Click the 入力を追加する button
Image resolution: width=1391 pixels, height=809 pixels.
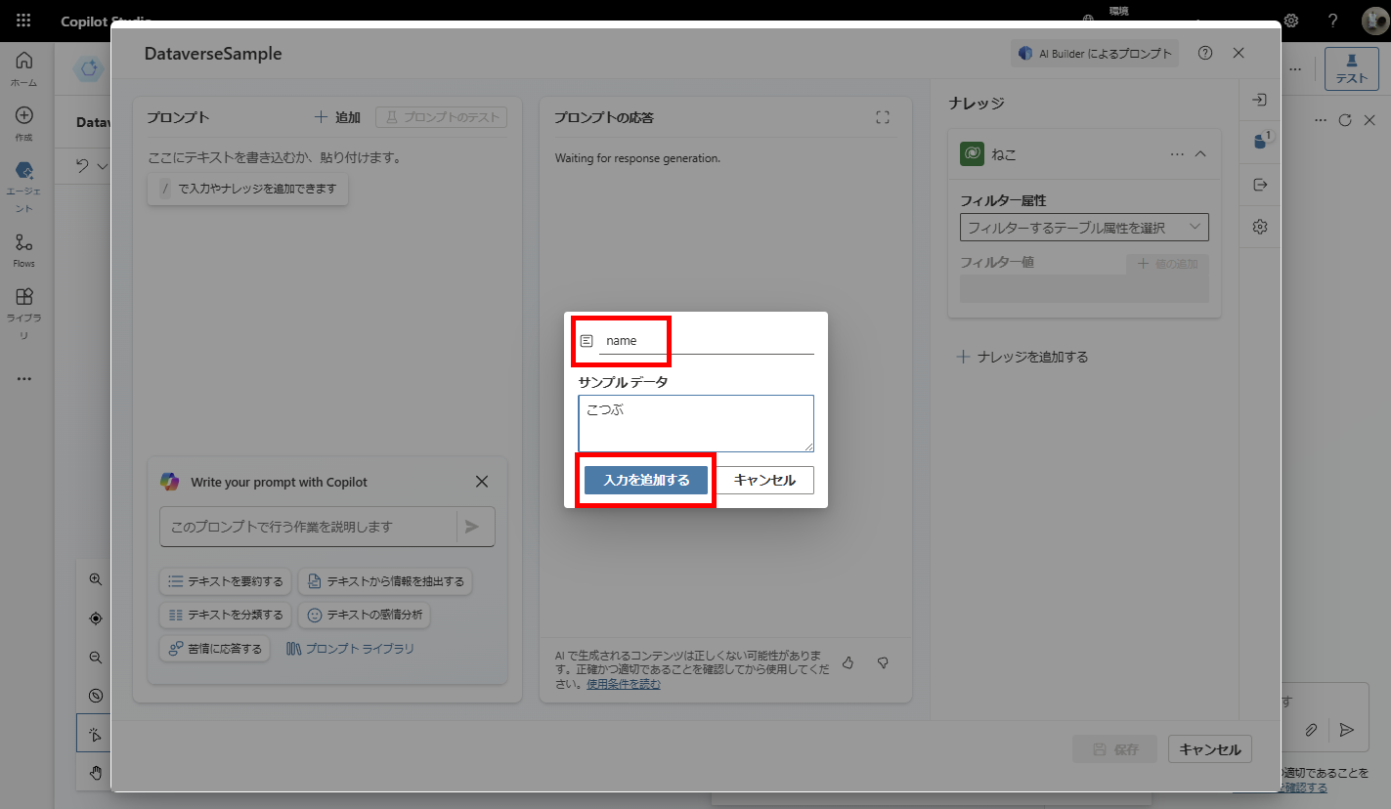pos(644,480)
